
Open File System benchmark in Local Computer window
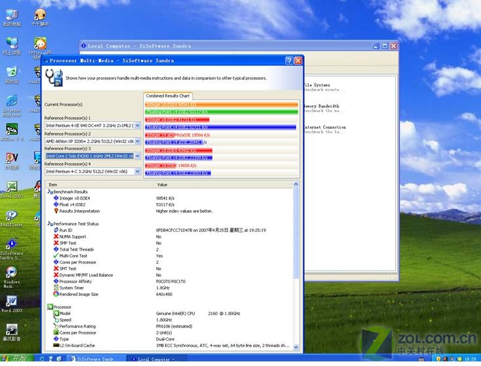[324, 87]
